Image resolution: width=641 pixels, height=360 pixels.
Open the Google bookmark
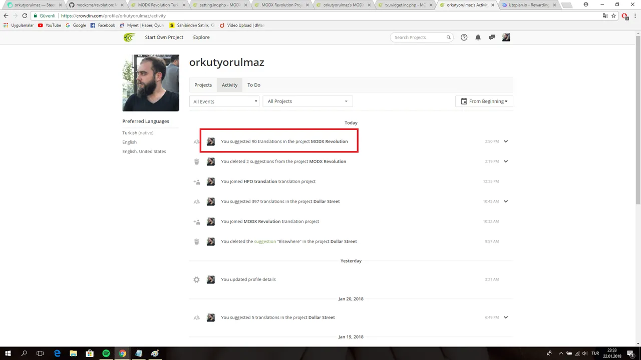[x=76, y=25]
